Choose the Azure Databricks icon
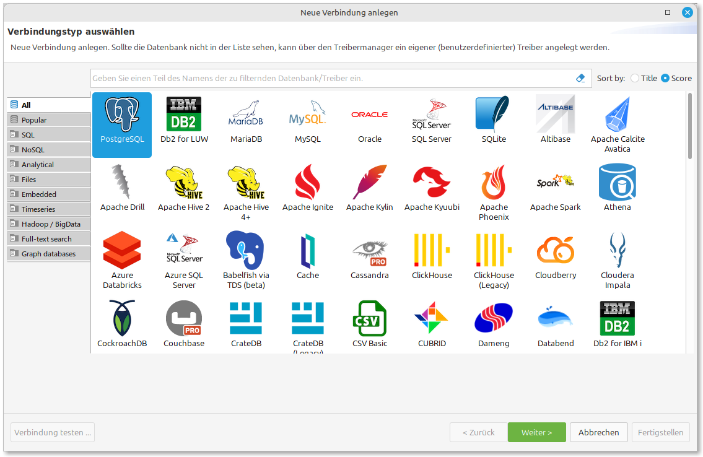703x457 pixels. (x=122, y=251)
